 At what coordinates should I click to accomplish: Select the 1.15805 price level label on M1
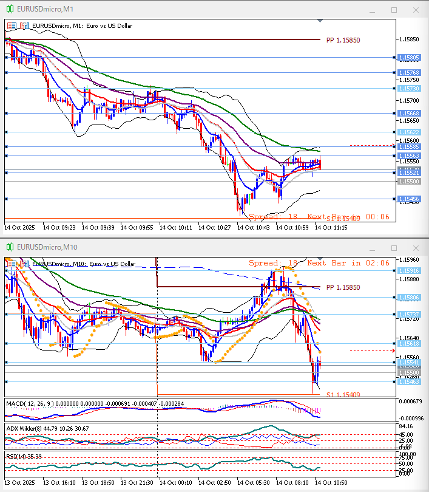pyautogui.click(x=410, y=58)
